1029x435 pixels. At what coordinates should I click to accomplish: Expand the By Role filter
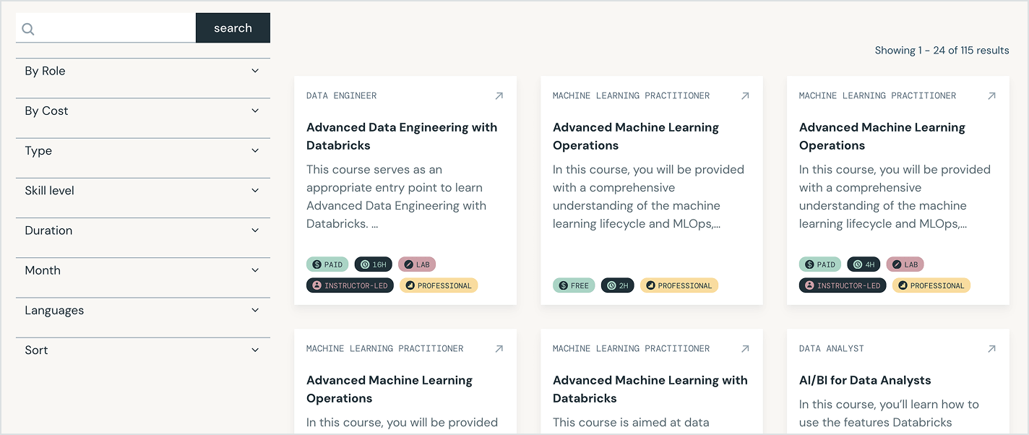[x=142, y=71]
